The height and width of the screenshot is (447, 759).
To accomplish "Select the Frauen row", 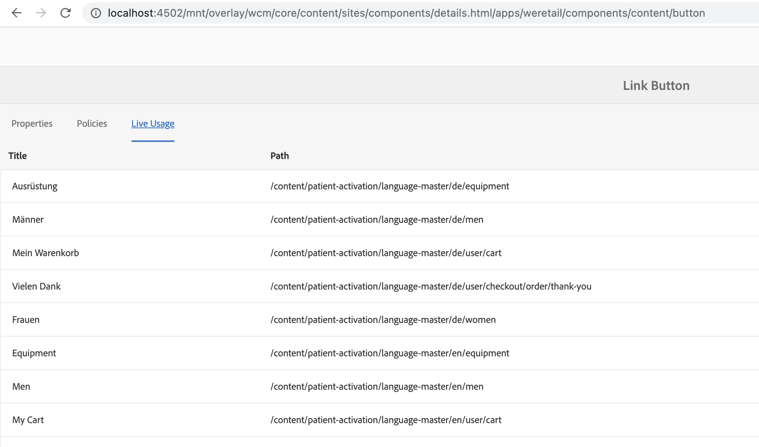I will [26, 320].
